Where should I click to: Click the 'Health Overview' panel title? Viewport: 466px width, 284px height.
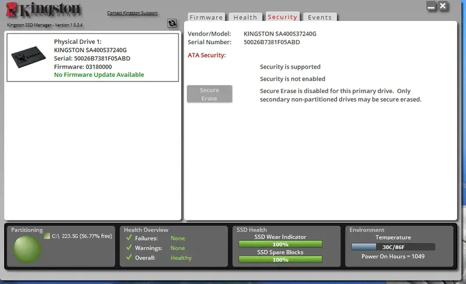tap(146, 230)
